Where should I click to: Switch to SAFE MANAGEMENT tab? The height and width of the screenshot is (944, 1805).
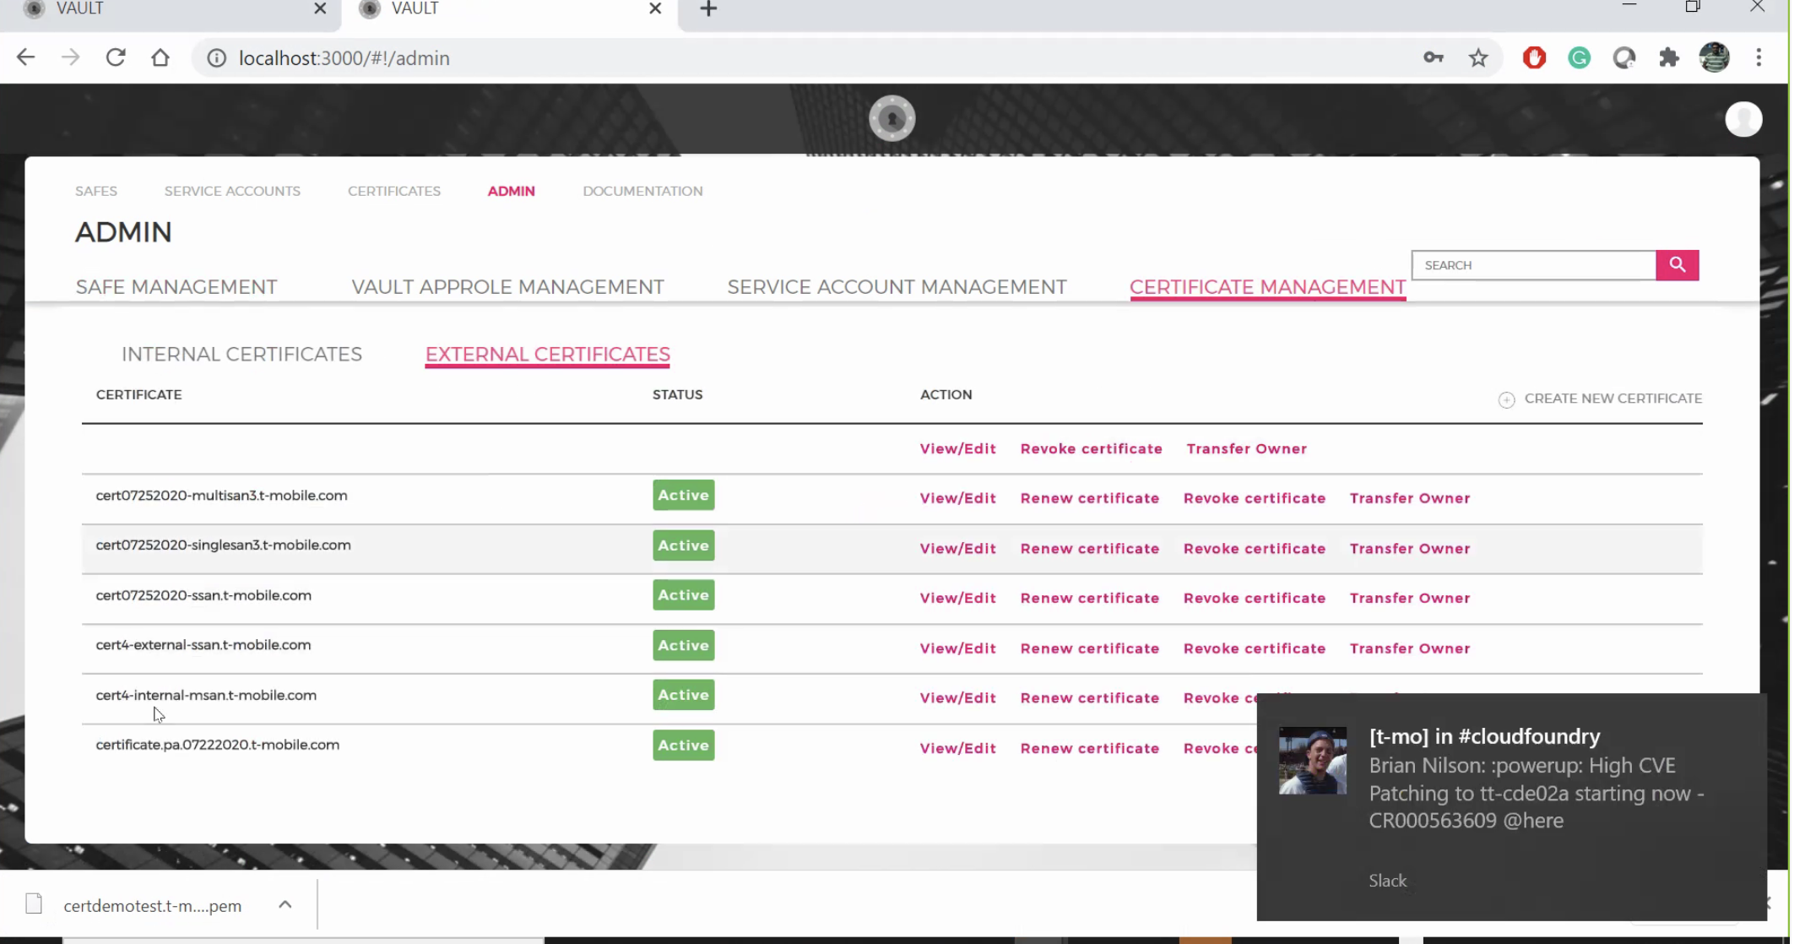pyautogui.click(x=176, y=287)
